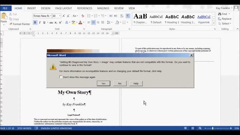Open Replace from Editing group
240x135 pixels.
click(225, 19)
